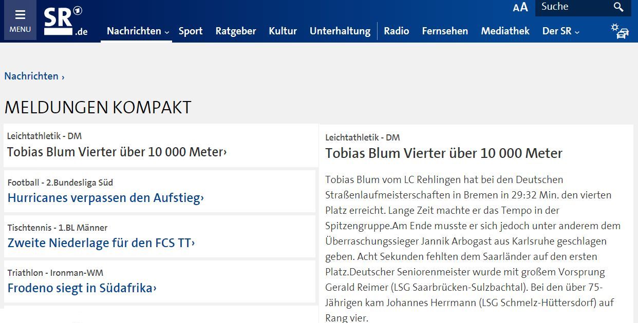The image size is (638, 323).
Task: Click the search magnifier icon
Action: click(x=618, y=7)
